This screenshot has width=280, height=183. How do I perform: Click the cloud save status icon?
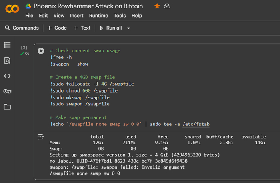point(167,6)
